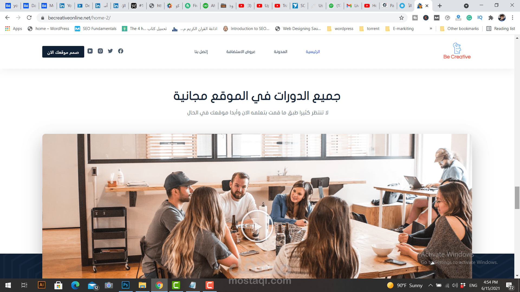Open the website's YouTube icon link
The height and width of the screenshot is (292, 520).
pyautogui.click(x=90, y=51)
